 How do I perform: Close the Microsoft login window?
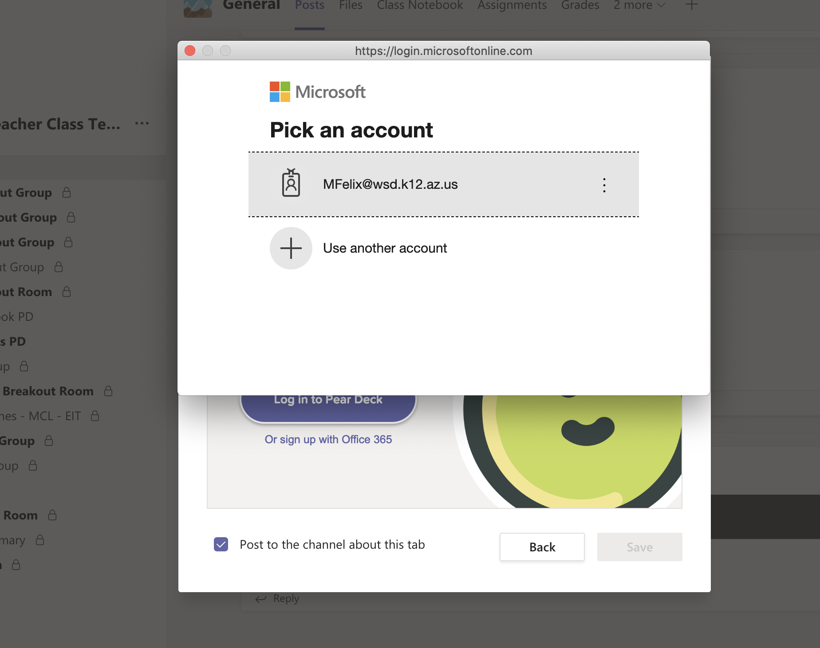pyautogui.click(x=190, y=51)
